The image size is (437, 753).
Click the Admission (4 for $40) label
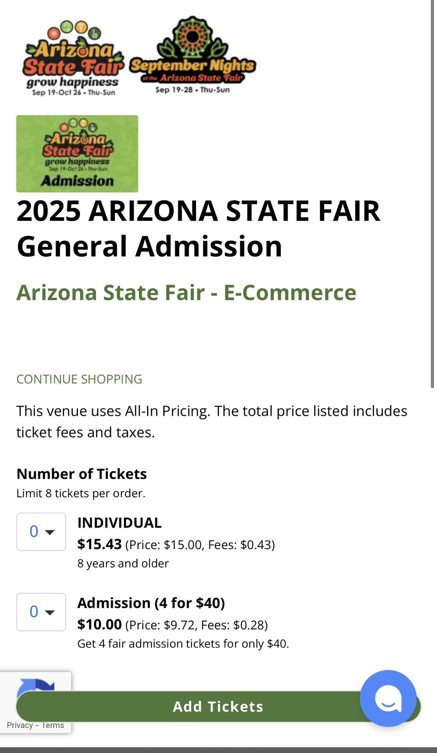(151, 603)
